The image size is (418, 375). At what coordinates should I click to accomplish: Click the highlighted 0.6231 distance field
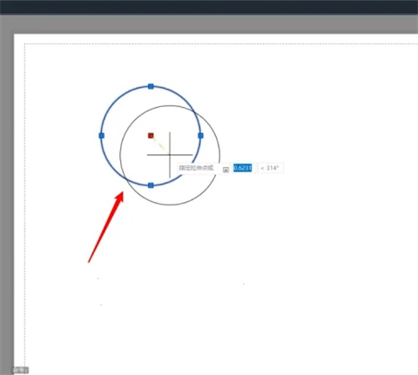point(243,168)
